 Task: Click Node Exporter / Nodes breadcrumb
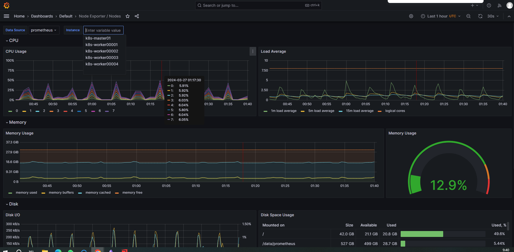point(100,16)
